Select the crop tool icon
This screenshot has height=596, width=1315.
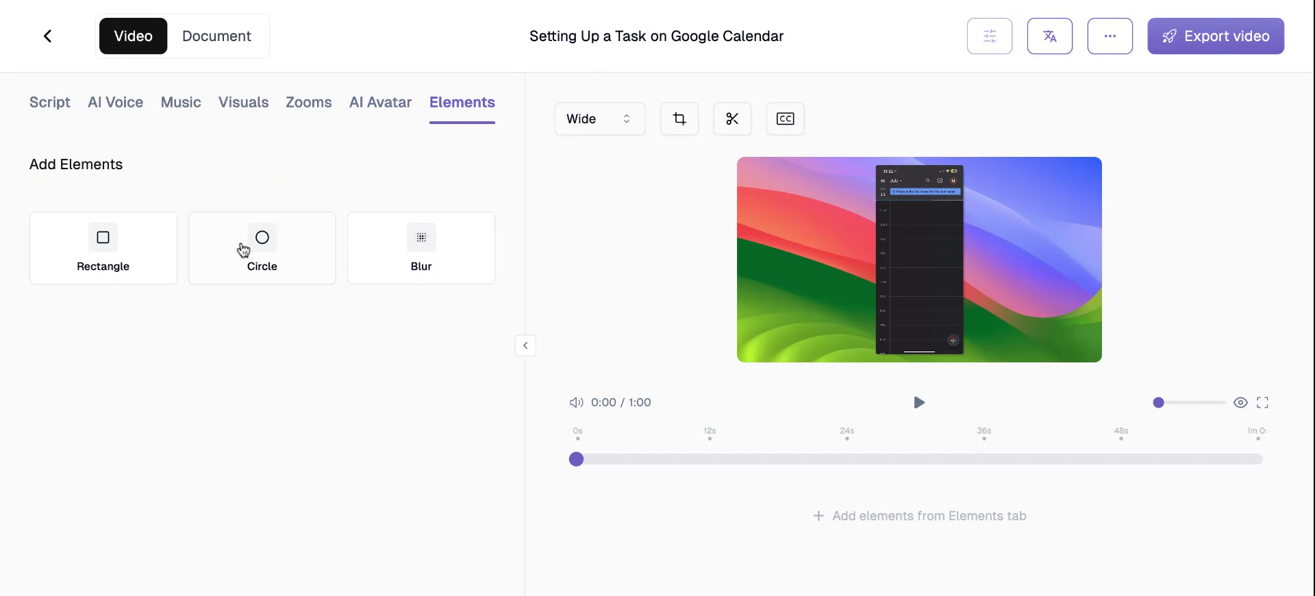tap(679, 119)
